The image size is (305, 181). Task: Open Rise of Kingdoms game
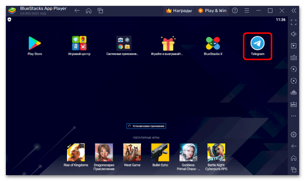point(76,152)
